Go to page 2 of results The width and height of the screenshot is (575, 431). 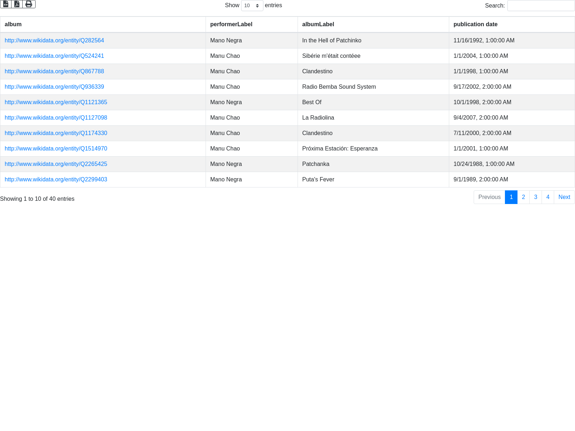click(x=523, y=197)
